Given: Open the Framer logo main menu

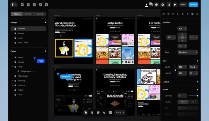Looking at the screenshot, I should click(14, 5).
